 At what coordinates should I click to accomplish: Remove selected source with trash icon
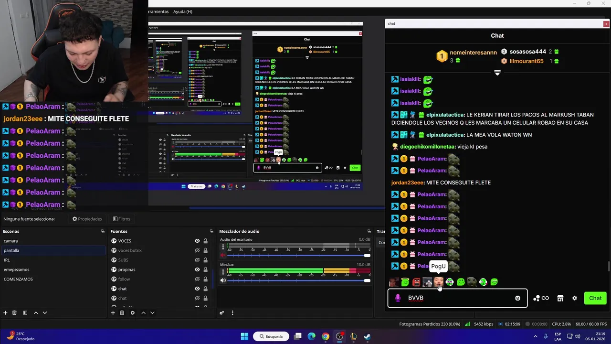click(x=122, y=312)
